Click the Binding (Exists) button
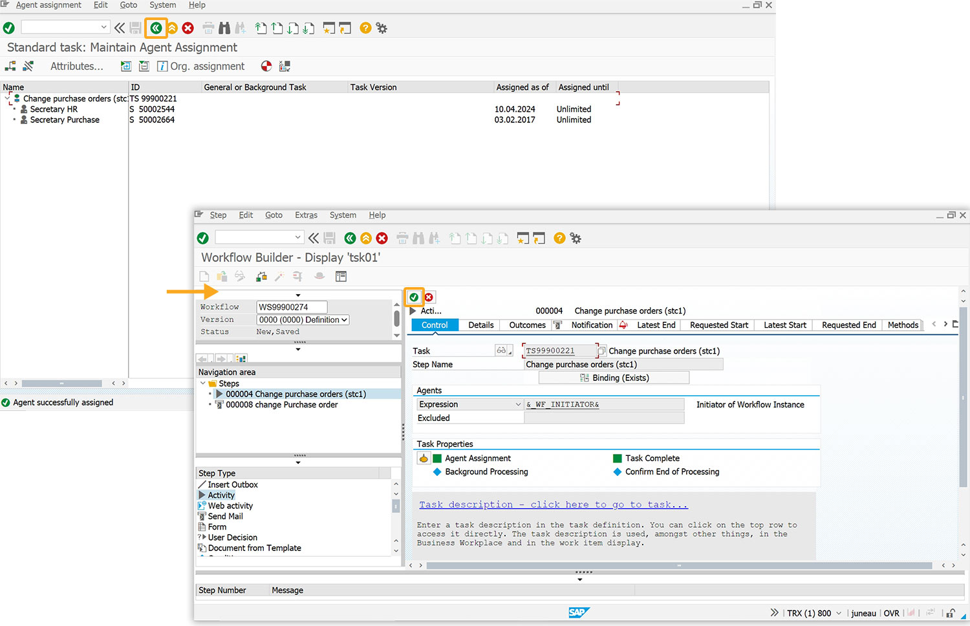The width and height of the screenshot is (970, 626). pos(614,378)
